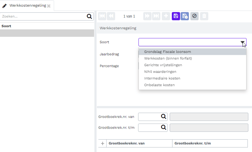Click the save-and-new disk icon

[x=185, y=16]
